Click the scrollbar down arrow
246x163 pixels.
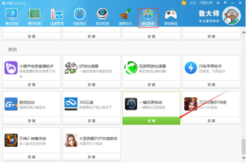point(243,158)
